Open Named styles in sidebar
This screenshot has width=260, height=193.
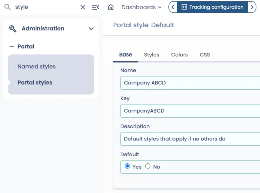click(x=37, y=66)
